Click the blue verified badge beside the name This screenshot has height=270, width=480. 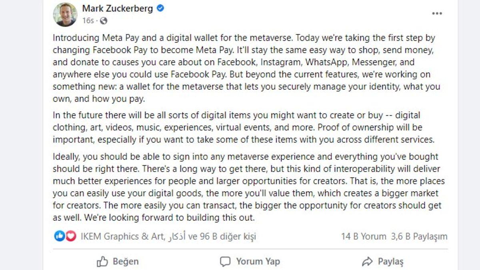160,8
